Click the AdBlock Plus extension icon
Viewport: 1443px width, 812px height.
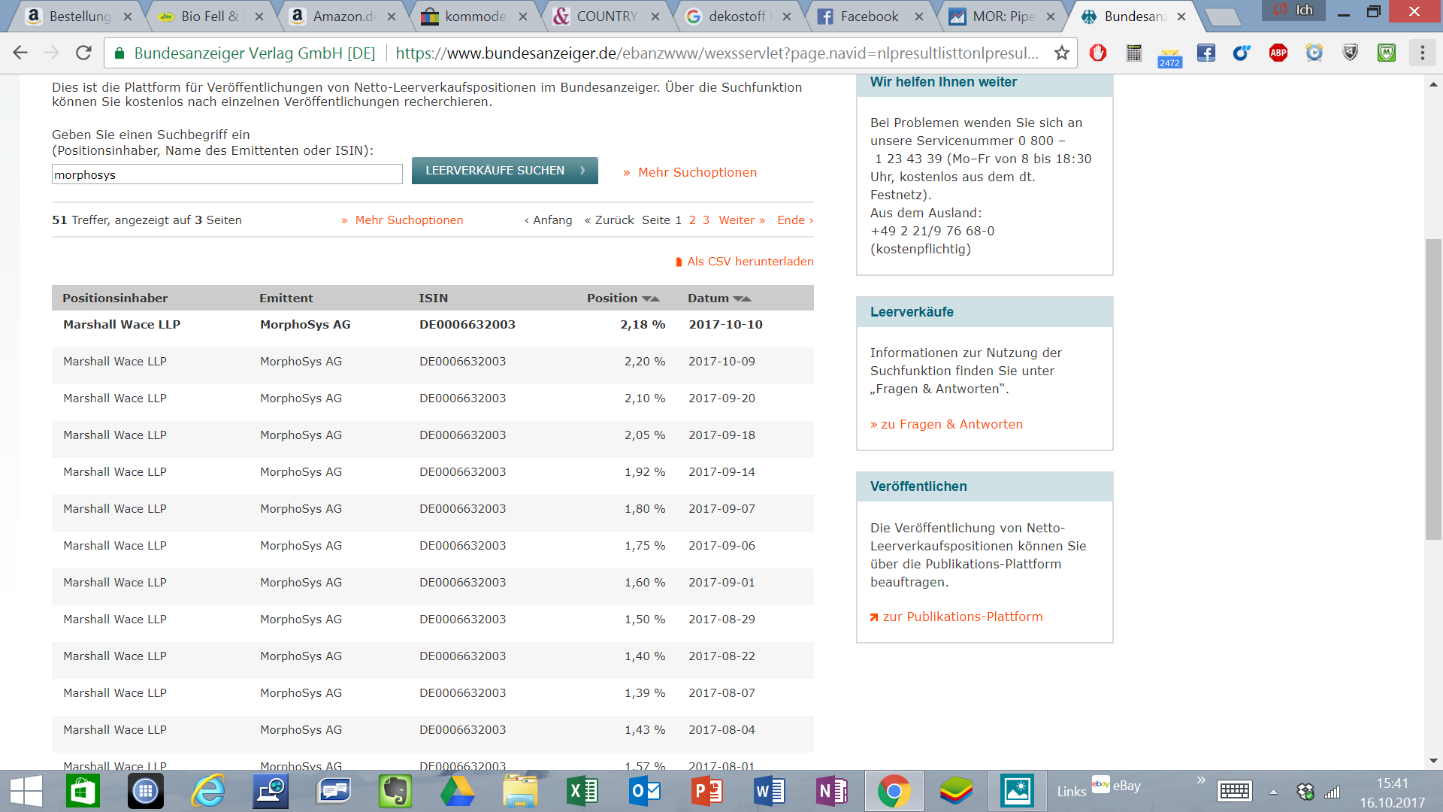pos(1278,53)
